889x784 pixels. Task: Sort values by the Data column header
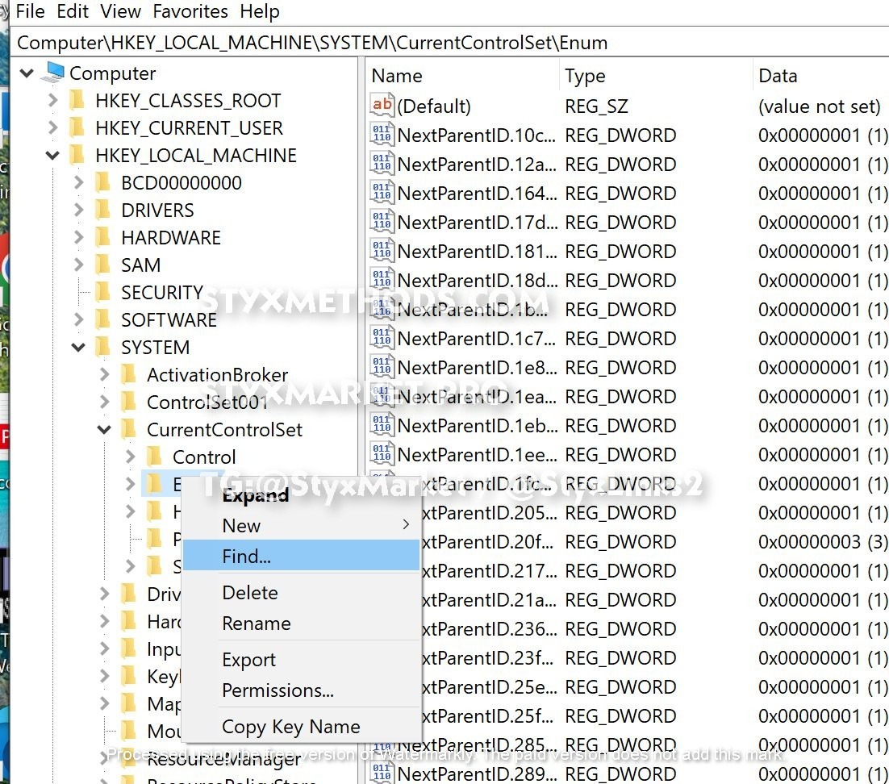pos(821,75)
